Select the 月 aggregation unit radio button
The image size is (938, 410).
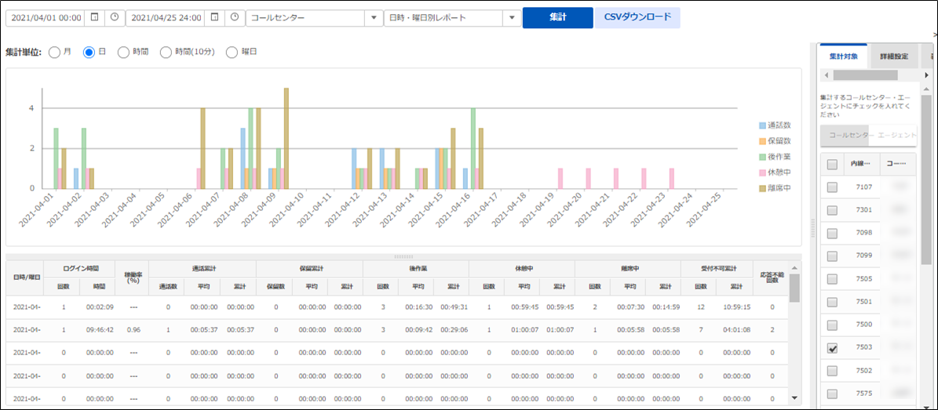coord(54,53)
